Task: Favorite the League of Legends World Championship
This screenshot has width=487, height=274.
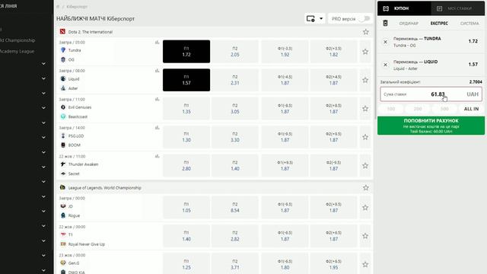Action: tap(366, 188)
